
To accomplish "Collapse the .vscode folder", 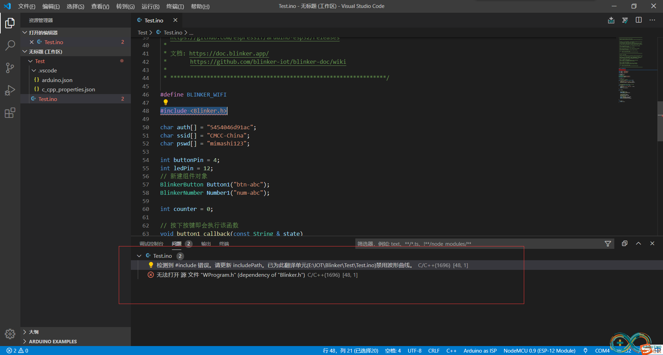I will (x=34, y=70).
